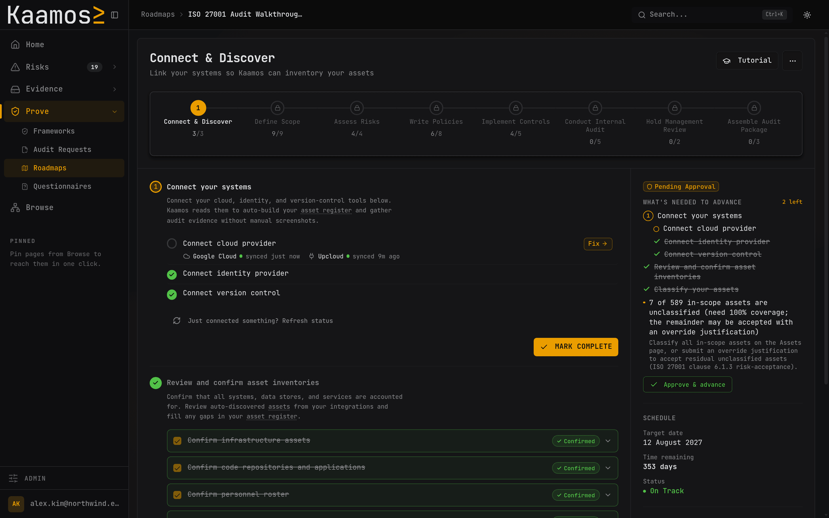Click the Define Scope lock icon
The width and height of the screenshot is (829, 518).
[277, 108]
